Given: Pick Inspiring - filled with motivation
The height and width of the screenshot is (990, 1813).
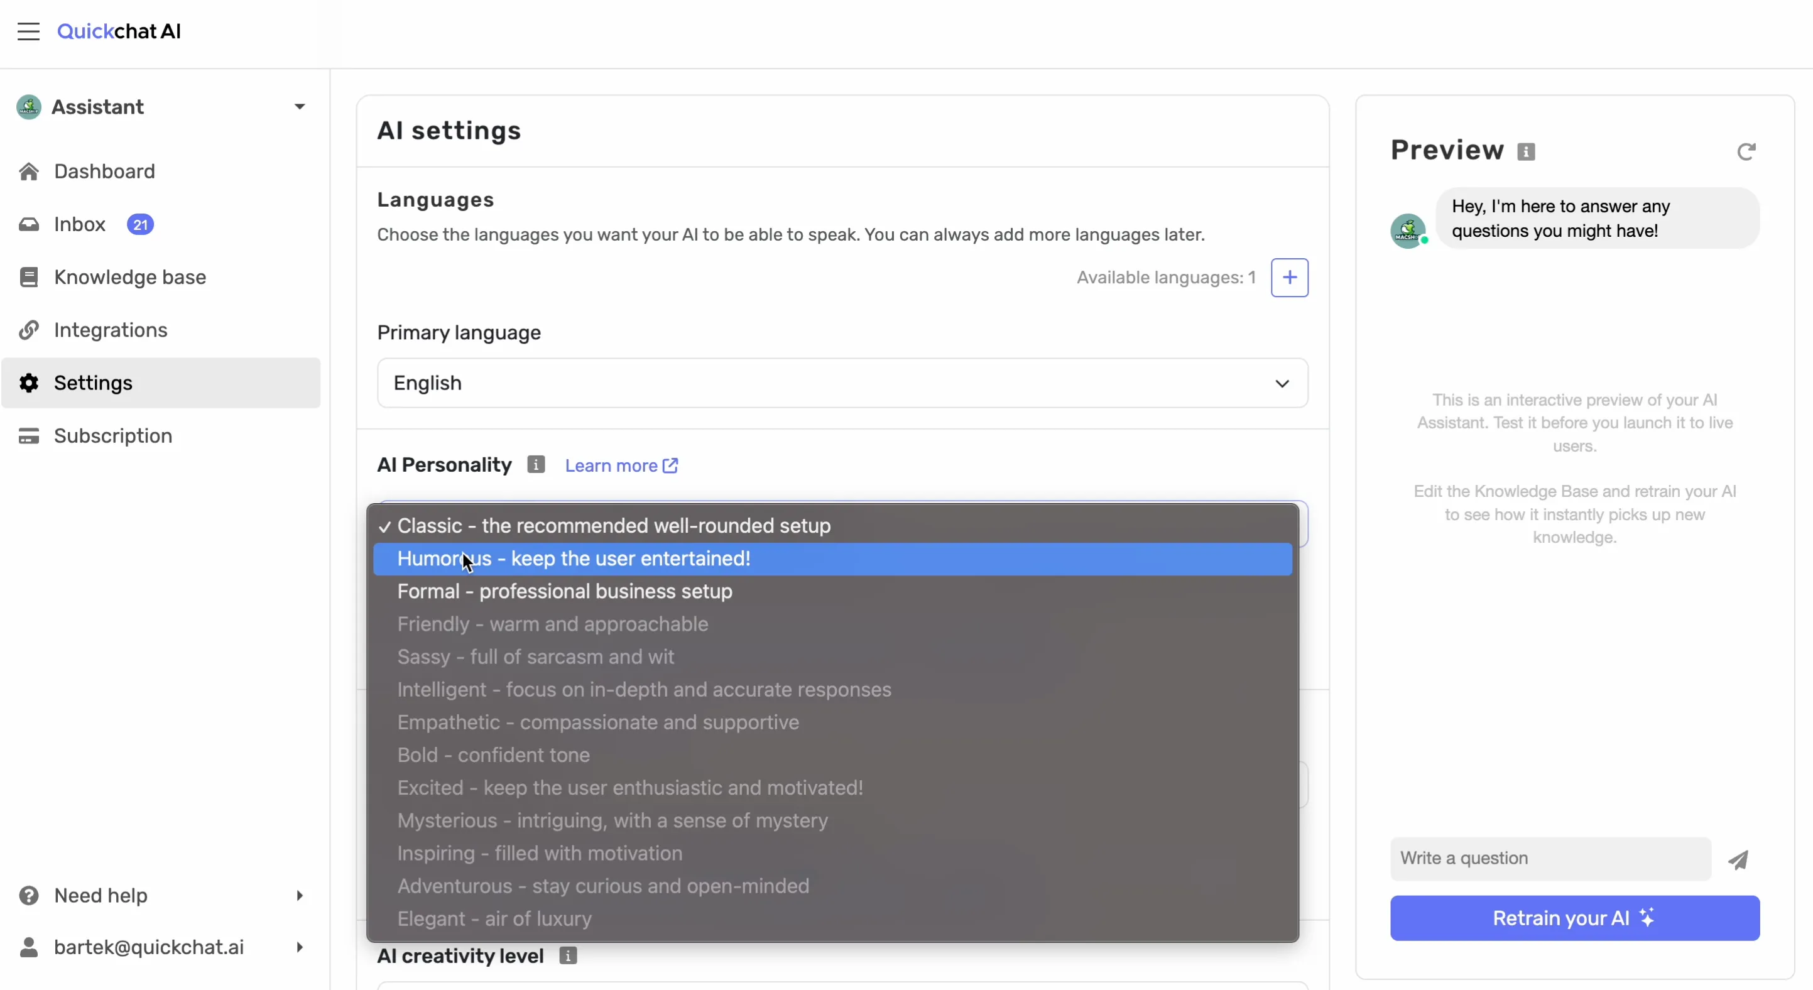Looking at the screenshot, I should pyautogui.click(x=832, y=854).
